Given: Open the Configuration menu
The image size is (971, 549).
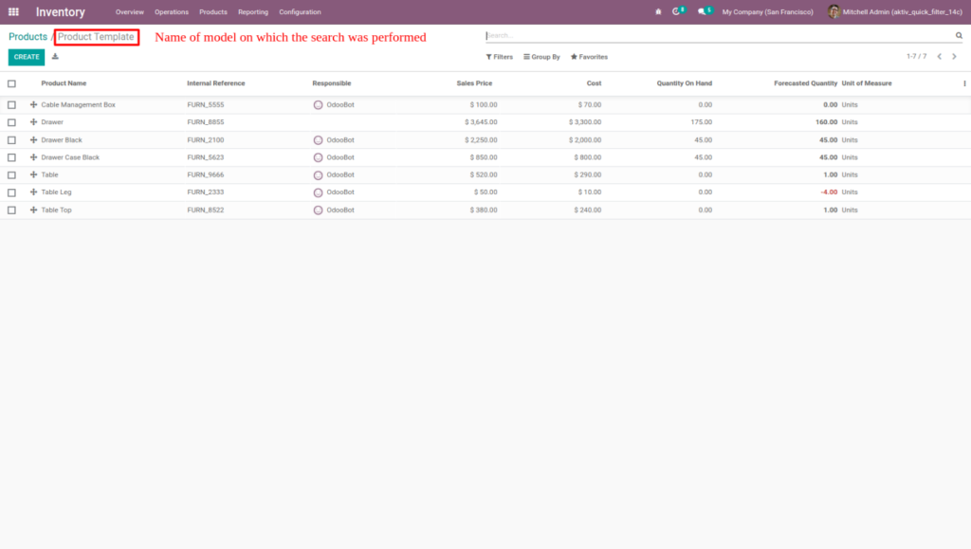Looking at the screenshot, I should point(300,11).
